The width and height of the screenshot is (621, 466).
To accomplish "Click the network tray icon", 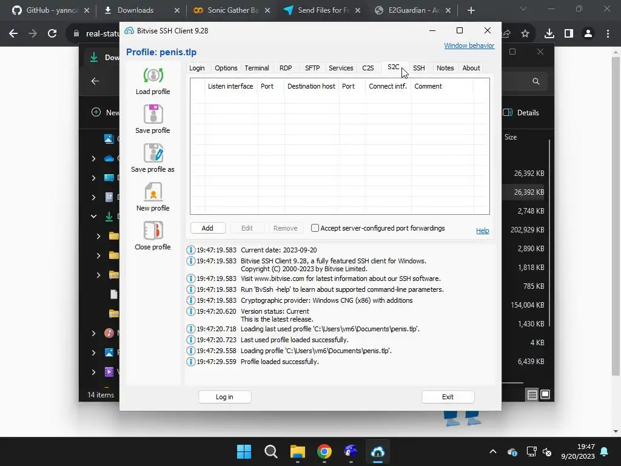I will point(531,451).
